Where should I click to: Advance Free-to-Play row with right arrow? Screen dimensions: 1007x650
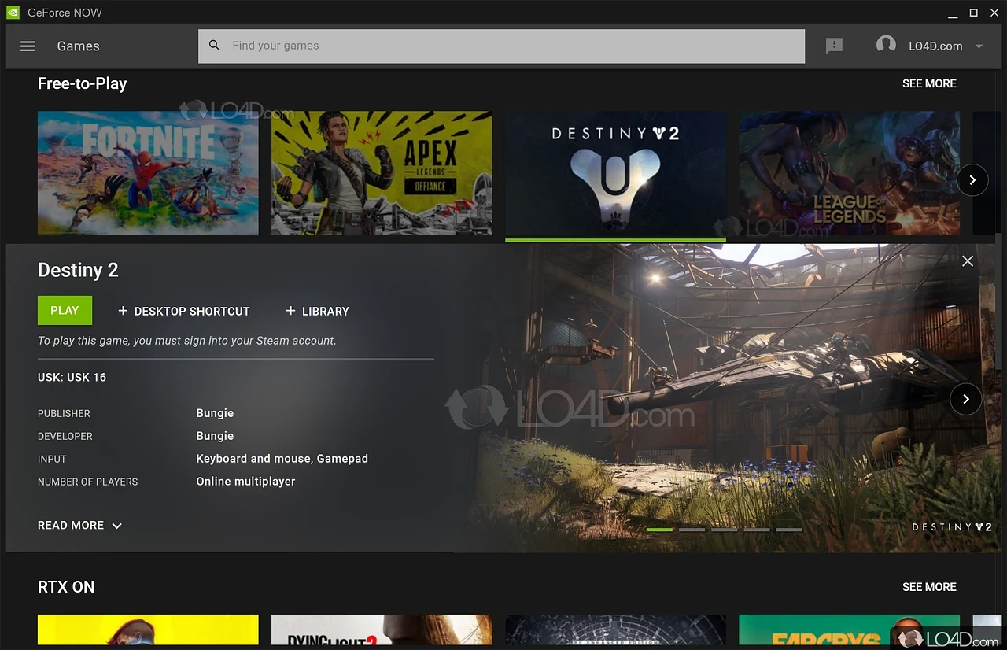tap(972, 180)
